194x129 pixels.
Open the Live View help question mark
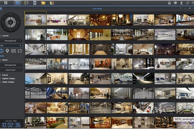pyautogui.click(x=181, y=8)
